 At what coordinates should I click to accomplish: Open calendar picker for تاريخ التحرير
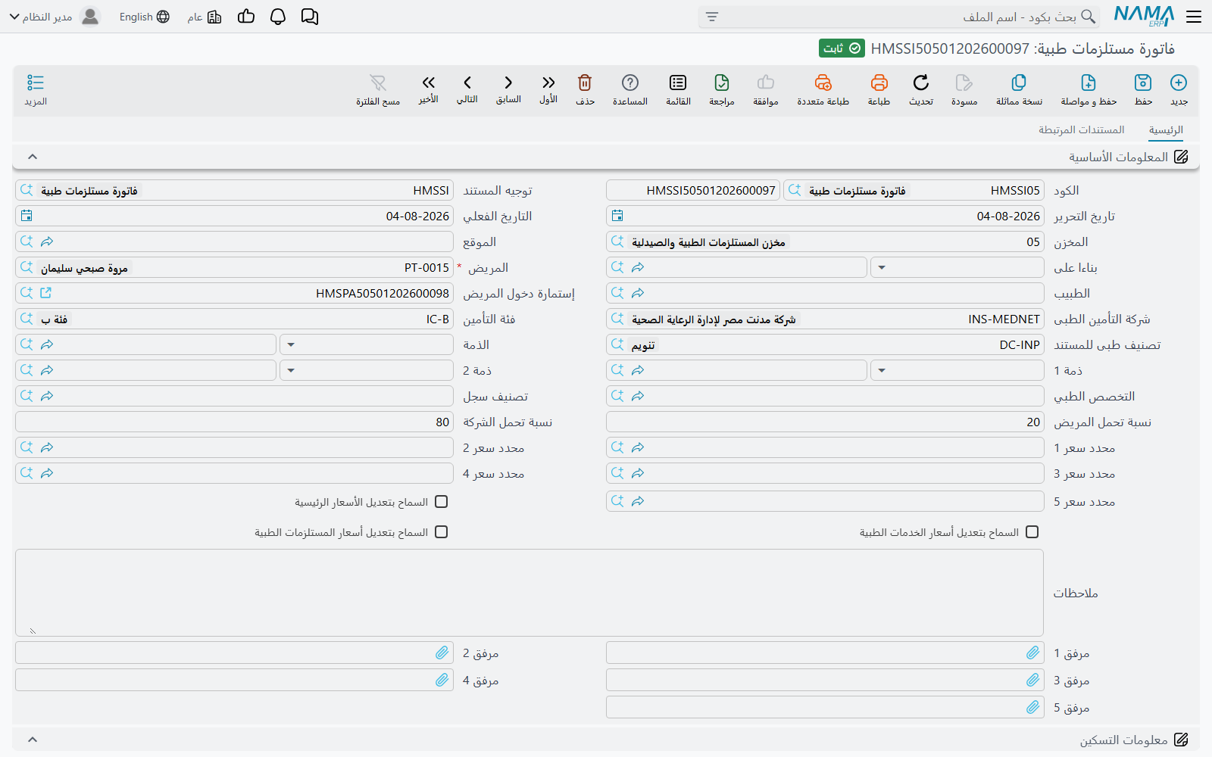tap(617, 216)
